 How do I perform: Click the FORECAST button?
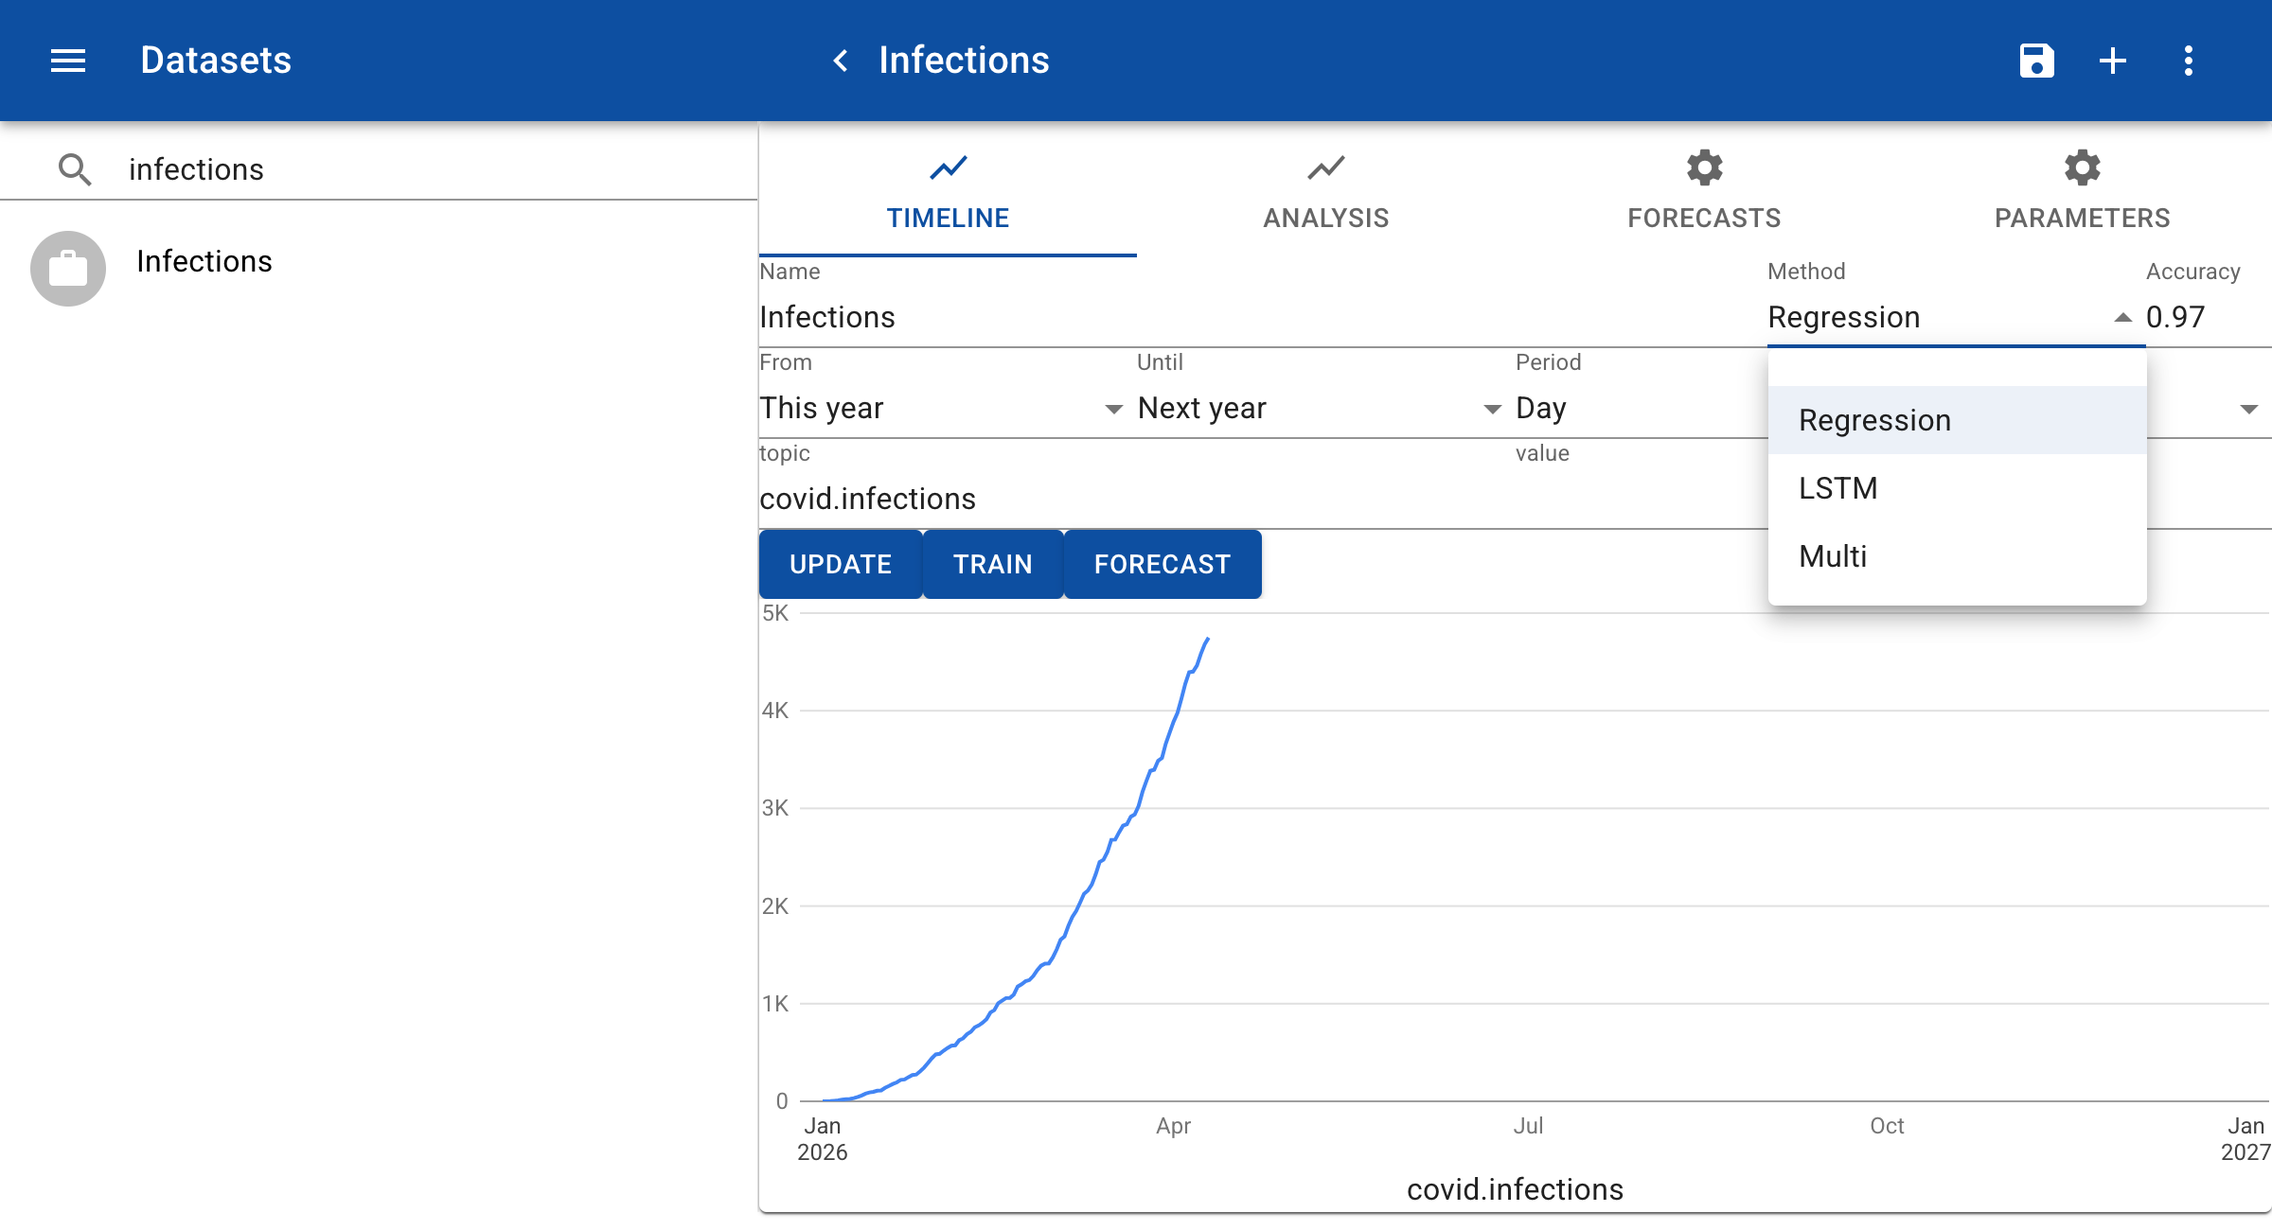1162,565
